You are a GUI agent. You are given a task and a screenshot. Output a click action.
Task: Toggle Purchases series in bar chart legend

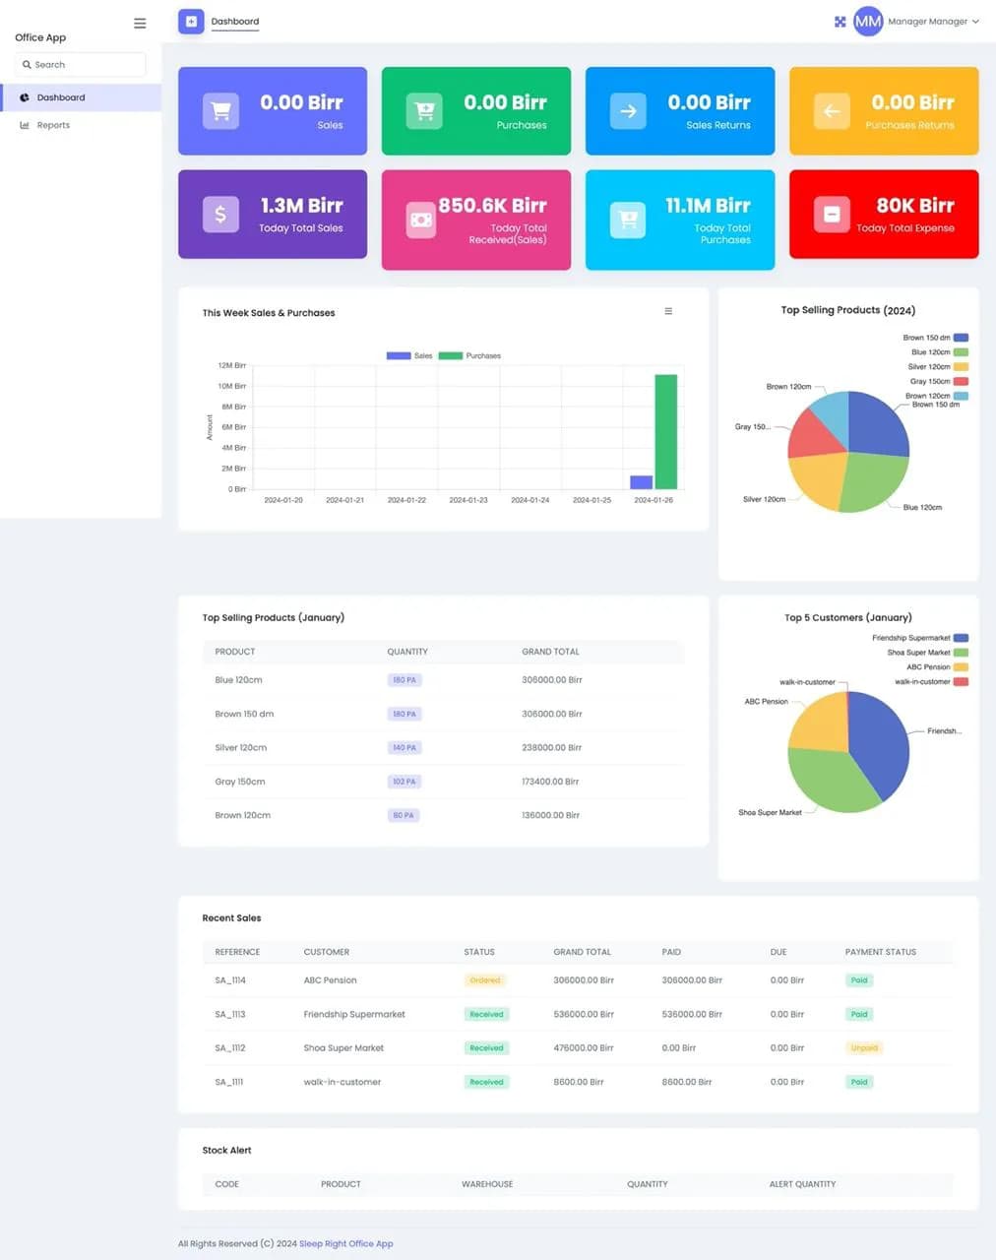point(469,355)
